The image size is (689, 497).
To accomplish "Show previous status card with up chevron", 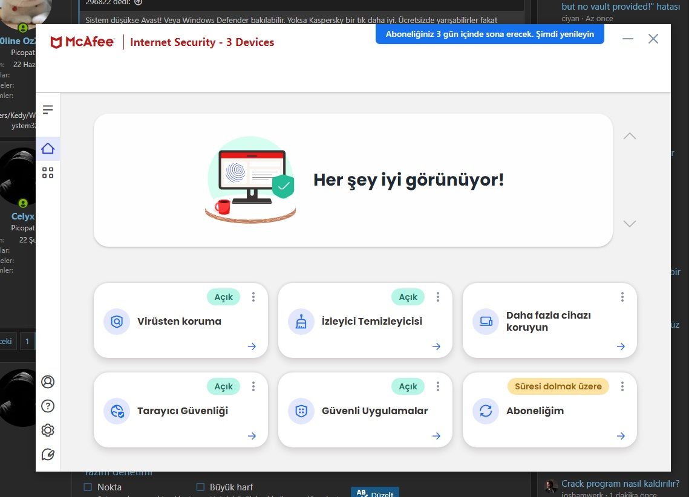I will 630,136.
